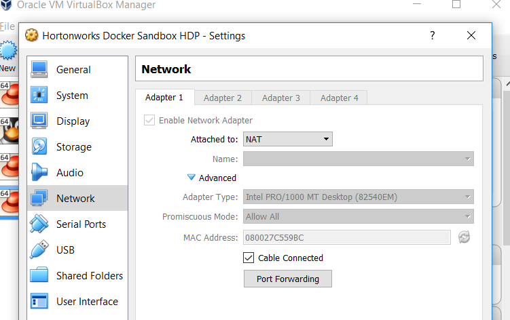The image size is (510, 320).
Task: Select Storage disk icon
Action: (x=39, y=147)
